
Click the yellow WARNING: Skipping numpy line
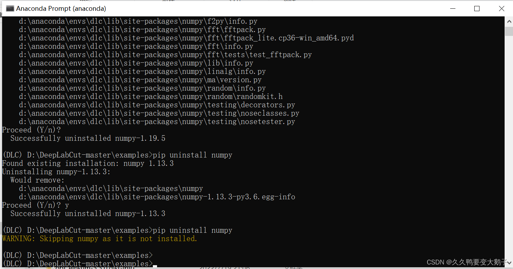tap(100, 239)
